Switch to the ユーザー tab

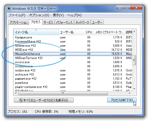(x=97, y=22)
